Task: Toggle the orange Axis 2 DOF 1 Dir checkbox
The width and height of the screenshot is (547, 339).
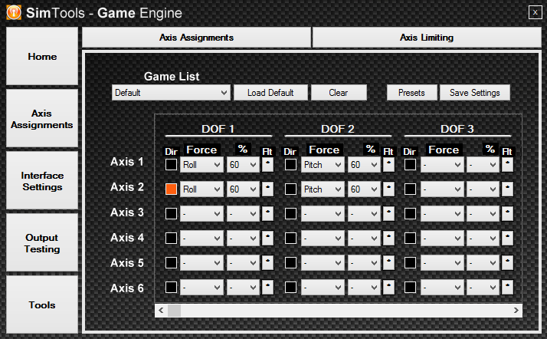Action: tap(172, 189)
